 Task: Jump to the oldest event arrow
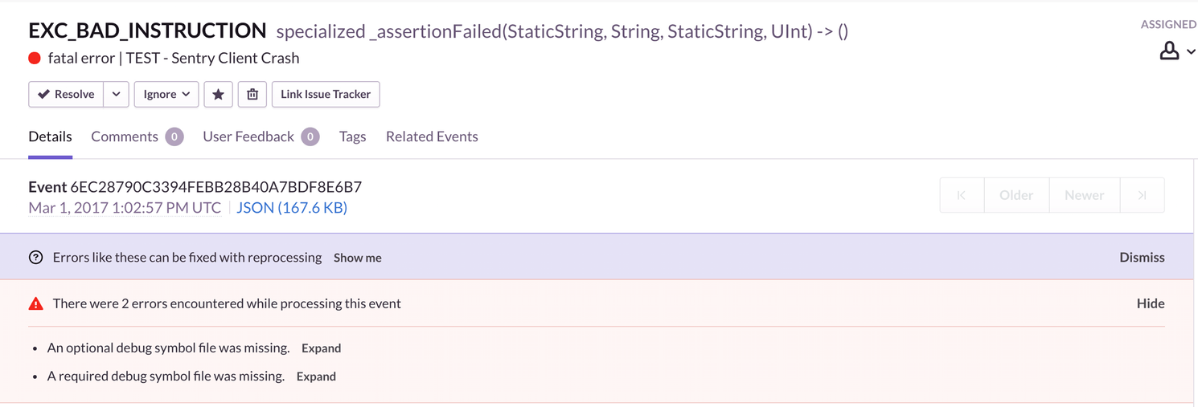(962, 195)
